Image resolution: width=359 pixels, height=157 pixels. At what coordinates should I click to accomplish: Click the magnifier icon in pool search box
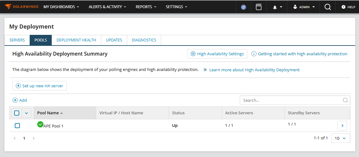345,100
